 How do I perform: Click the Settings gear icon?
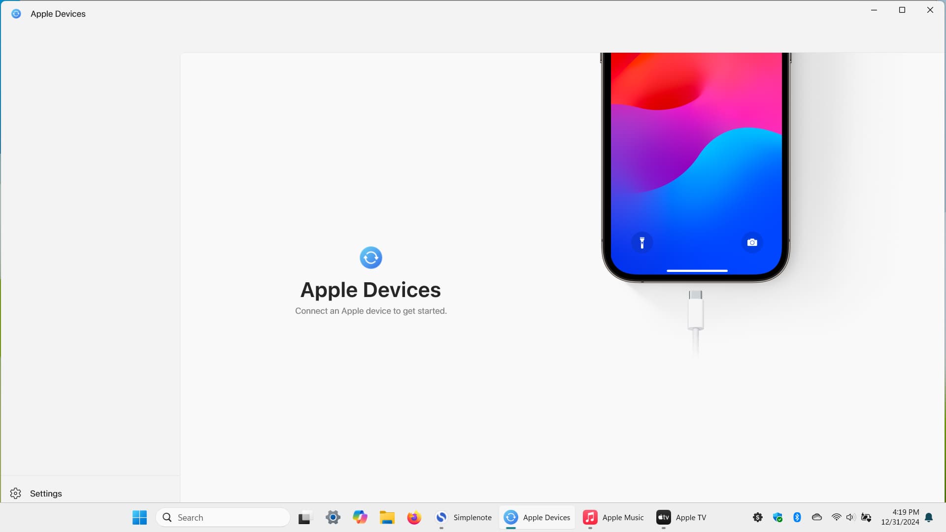pos(16,493)
